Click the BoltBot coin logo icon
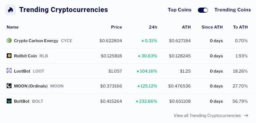Image resolution: width=256 pixels, height=123 pixels. click(9, 101)
